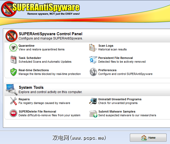The width and height of the screenshot is (170, 144).
Task: Click the SUPERDelete red no-entry icon
Action: click(x=13, y=113)
